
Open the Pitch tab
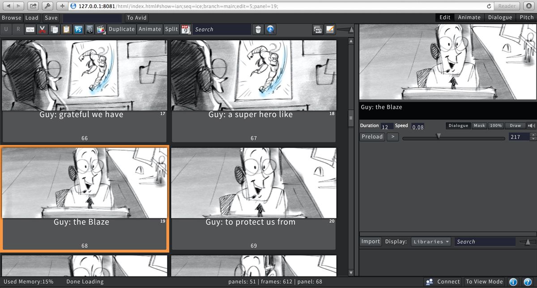tap(526, 17)
